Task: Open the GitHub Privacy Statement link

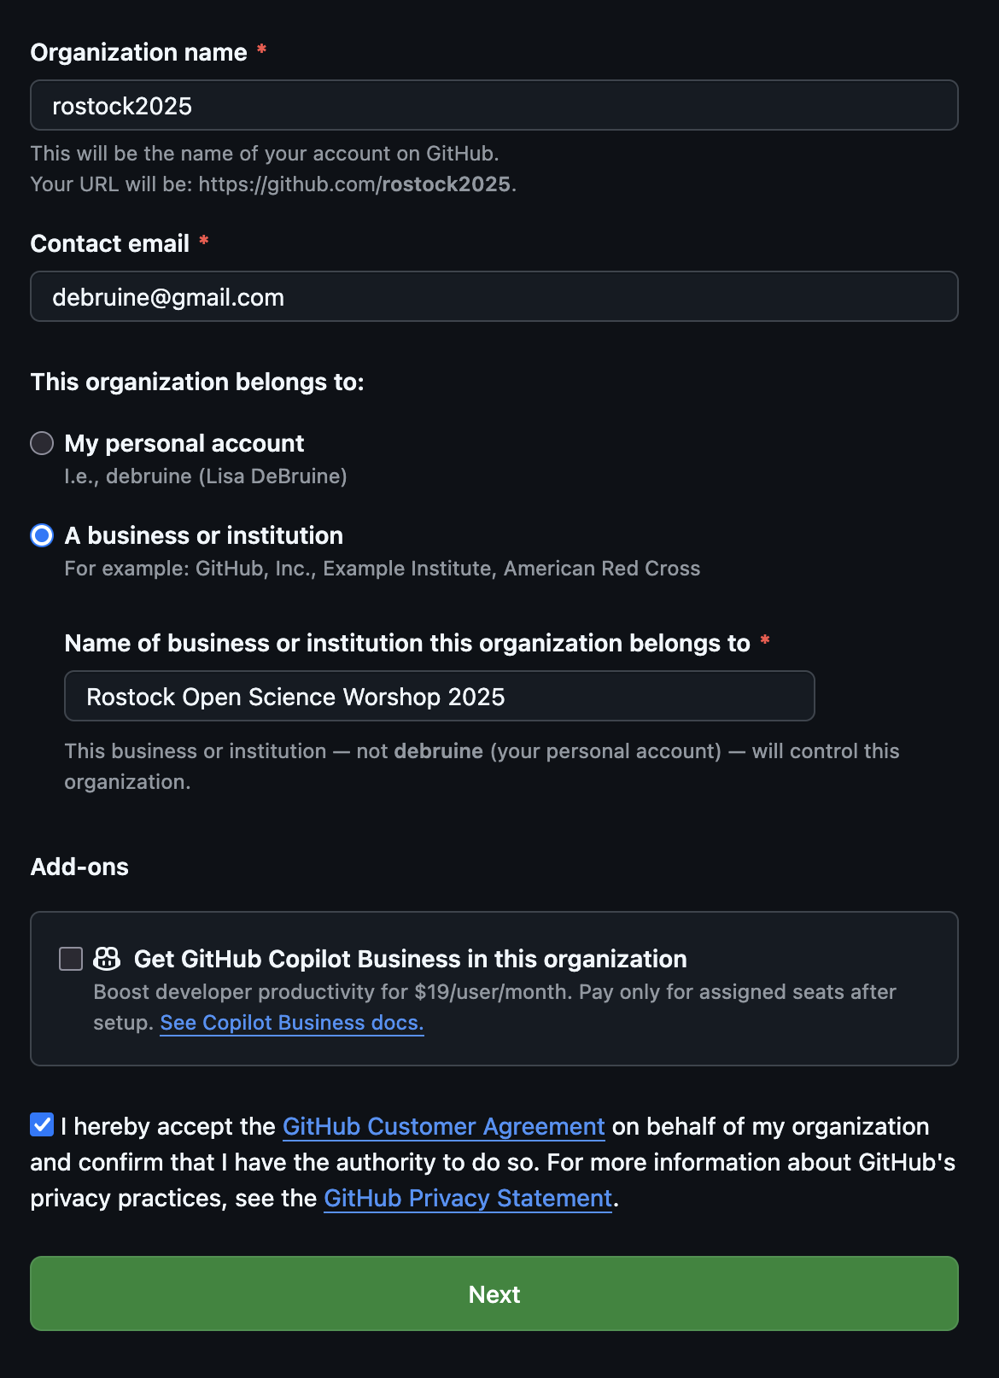Action: click(467, 1199)
